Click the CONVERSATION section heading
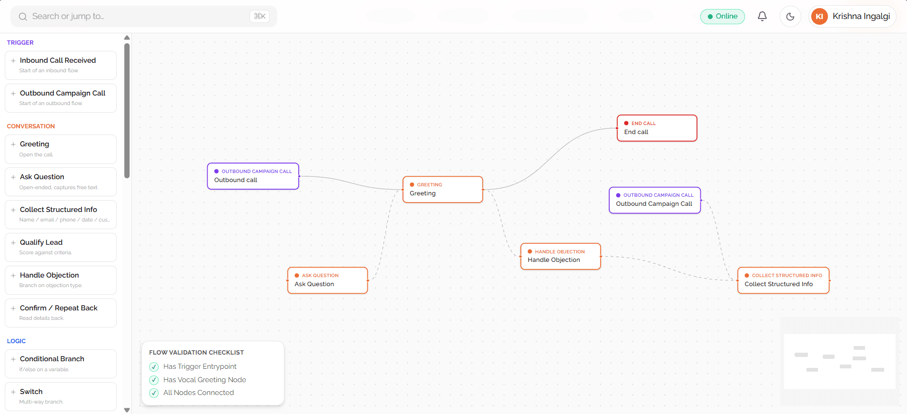The height and width of the screenshot is (414, 907). (x=31, y=126)
